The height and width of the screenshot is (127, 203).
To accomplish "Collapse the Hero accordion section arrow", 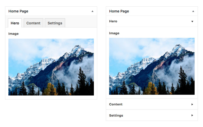I will [x=192, y=22].
